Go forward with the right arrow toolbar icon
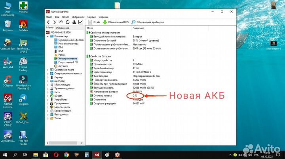 (55, 22)
